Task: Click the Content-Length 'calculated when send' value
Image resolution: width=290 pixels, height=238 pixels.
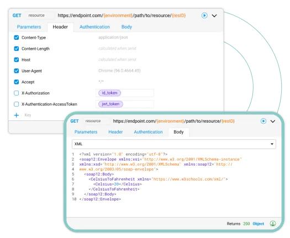Action: click(117, 49)
